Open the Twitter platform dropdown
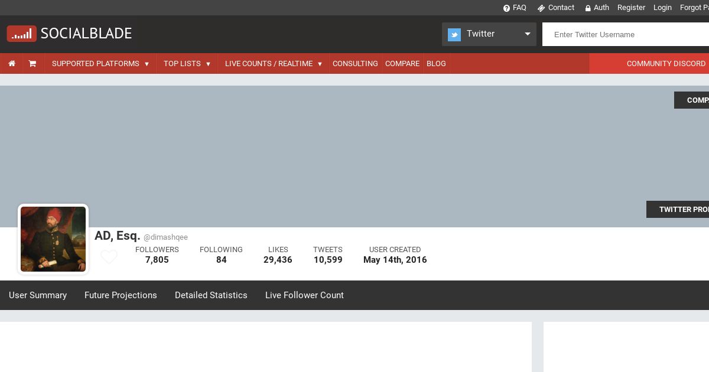 [489, 34]
